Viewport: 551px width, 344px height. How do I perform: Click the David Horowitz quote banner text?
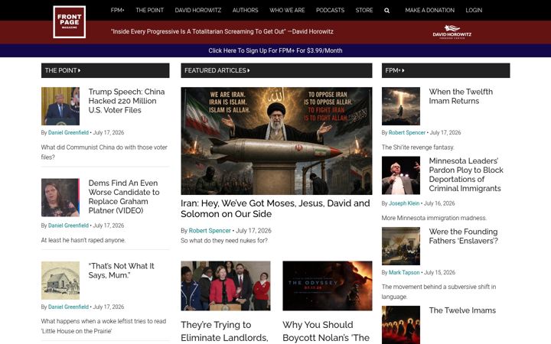pos(222,31)
